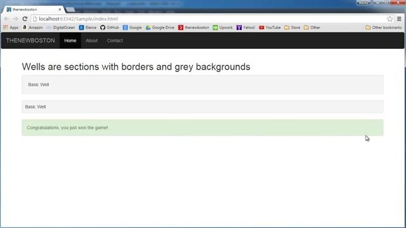Open a new tab
Viewport: 406px width, 228px height.
(x=70, y=10)
